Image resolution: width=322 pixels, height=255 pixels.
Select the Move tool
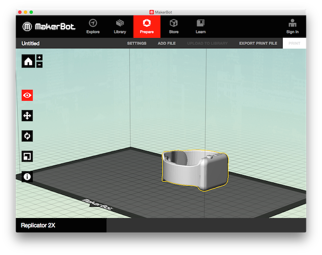(27, 116)
